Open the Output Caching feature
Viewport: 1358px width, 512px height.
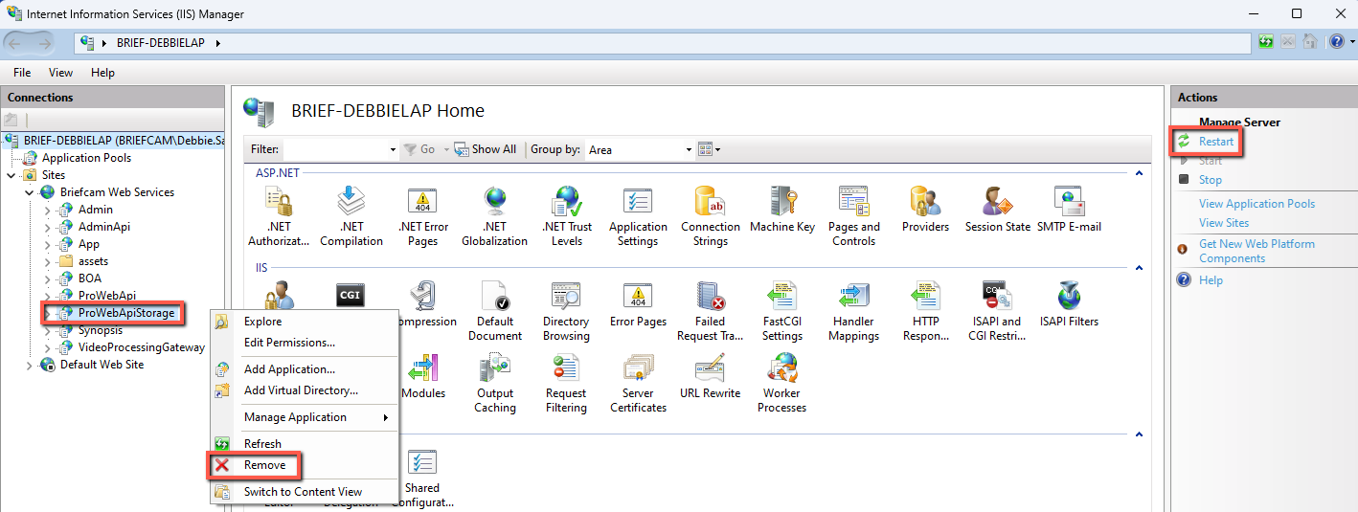coord(494,383)
